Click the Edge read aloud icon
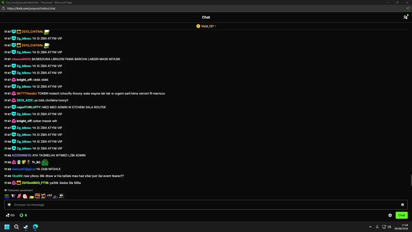This screenshot has height=232, width=412. coord(408,8)
